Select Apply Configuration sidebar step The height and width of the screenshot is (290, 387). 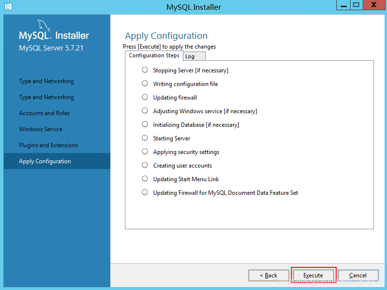[57, 161]
